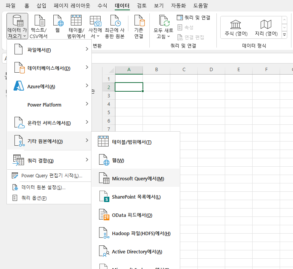Click the select-all corner triangle

click(111, 70)
